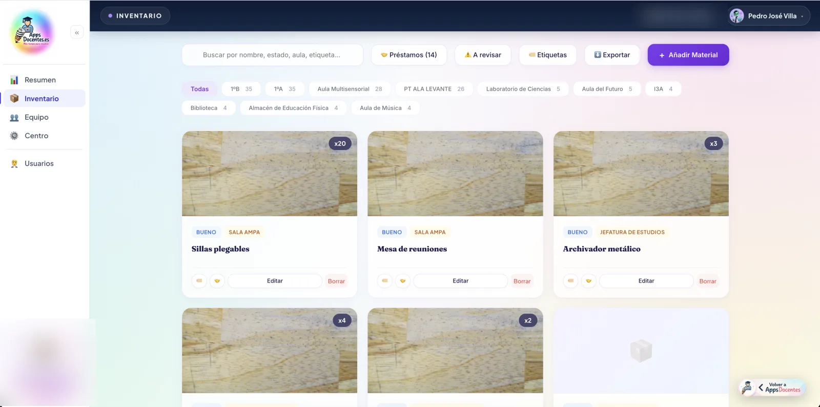Export inventory with Exportar button
Image resolution: width=820 pixels, height=407 pixels.
[x=612, y=55]
